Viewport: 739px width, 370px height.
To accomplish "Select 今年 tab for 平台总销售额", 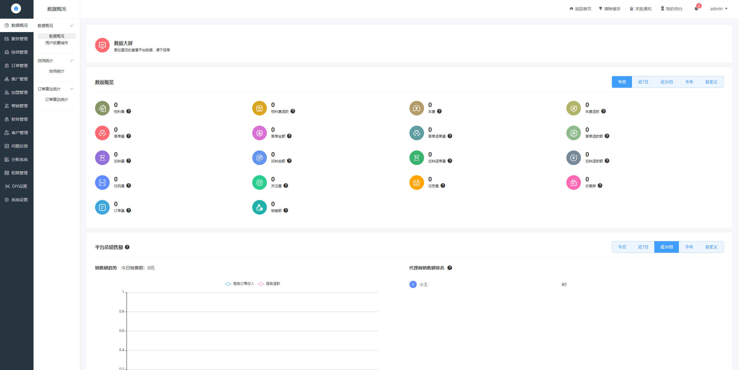I will 689,247.
